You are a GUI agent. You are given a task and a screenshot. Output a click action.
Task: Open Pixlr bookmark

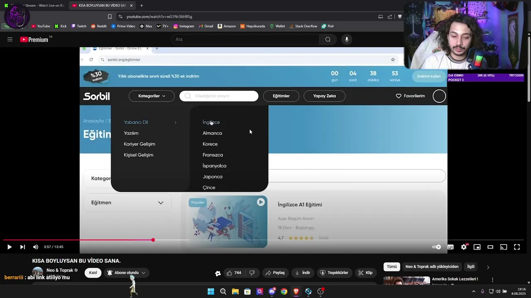coord(328,26)
